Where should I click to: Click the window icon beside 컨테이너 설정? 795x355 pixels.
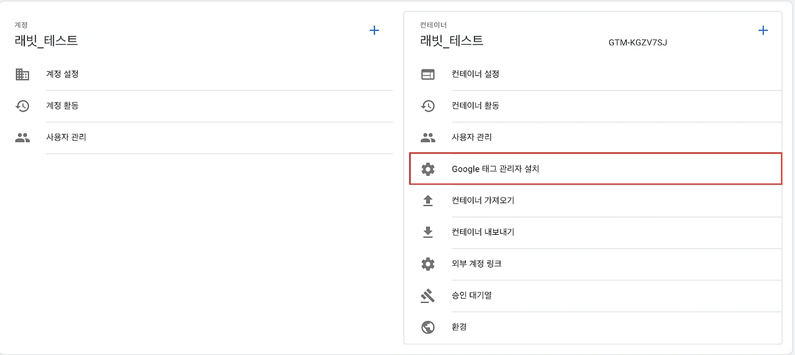[x=428, y=74]
